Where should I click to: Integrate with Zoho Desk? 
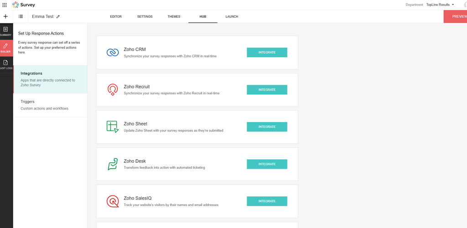click(x=267, y=164)
